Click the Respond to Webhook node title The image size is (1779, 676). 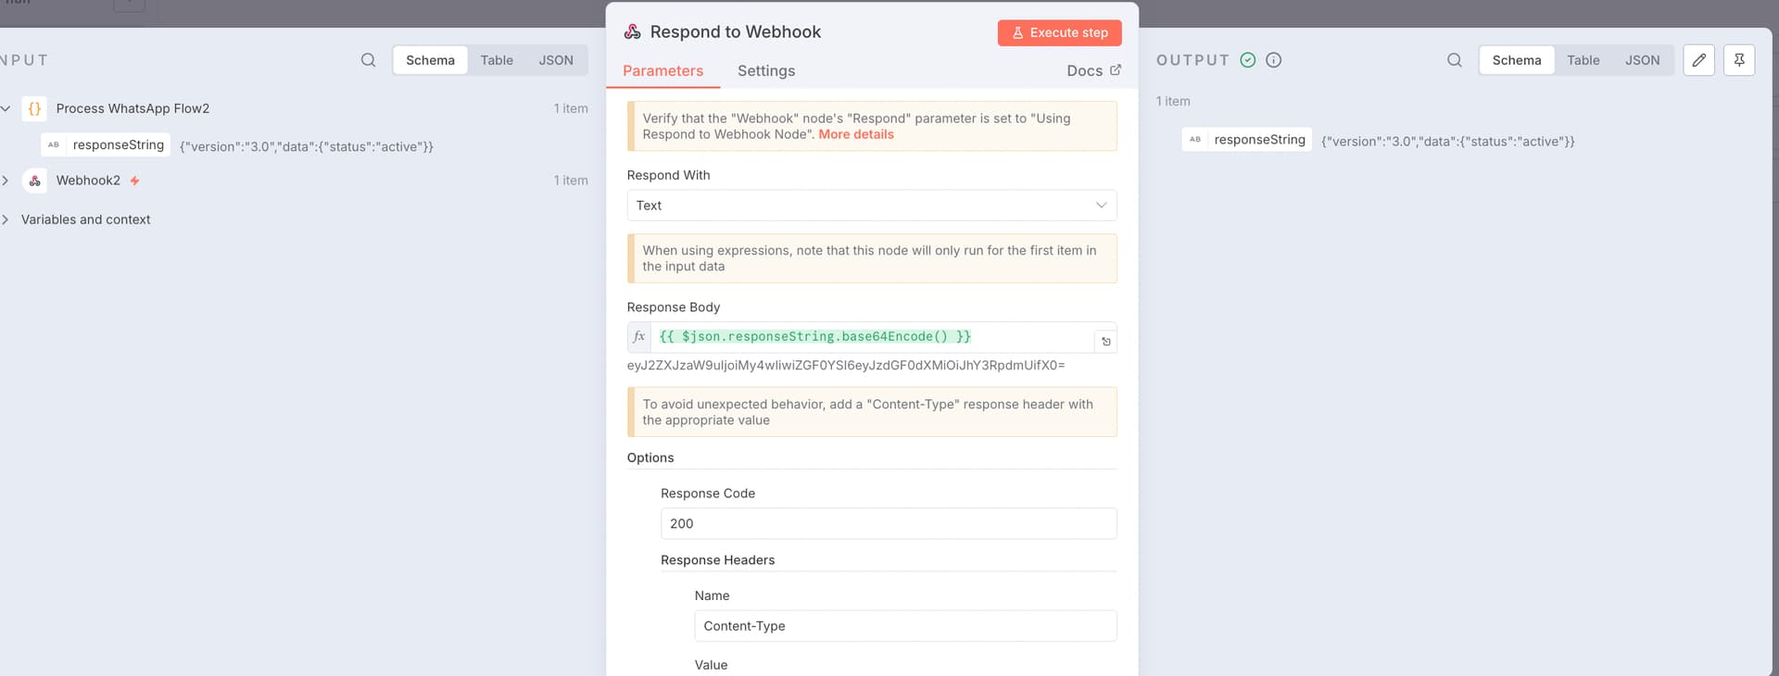[x=736, y=32]
